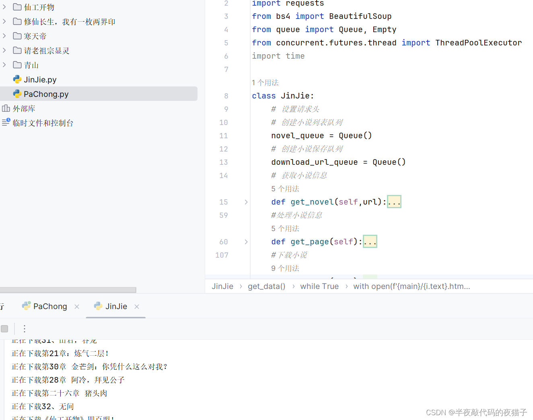Click the 1 个用法 hint above class JinJie
This screenshot has height=420, width=533.
(x=265, y=82)
